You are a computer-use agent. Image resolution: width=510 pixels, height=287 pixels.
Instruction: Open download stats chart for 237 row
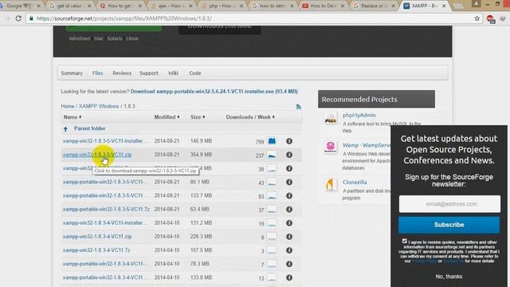(272, 155)
